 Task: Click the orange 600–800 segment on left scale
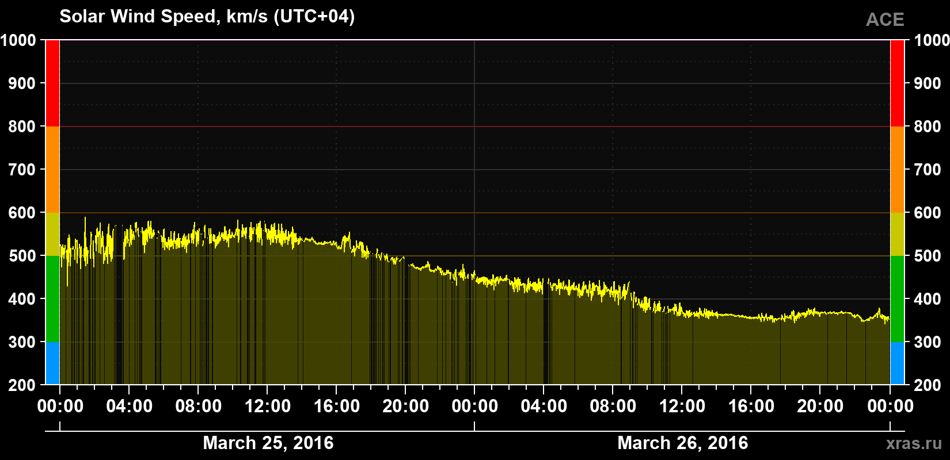tap(52, 170)
